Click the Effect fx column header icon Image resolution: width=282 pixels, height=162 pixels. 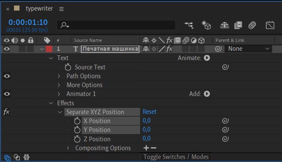[169, 40]
